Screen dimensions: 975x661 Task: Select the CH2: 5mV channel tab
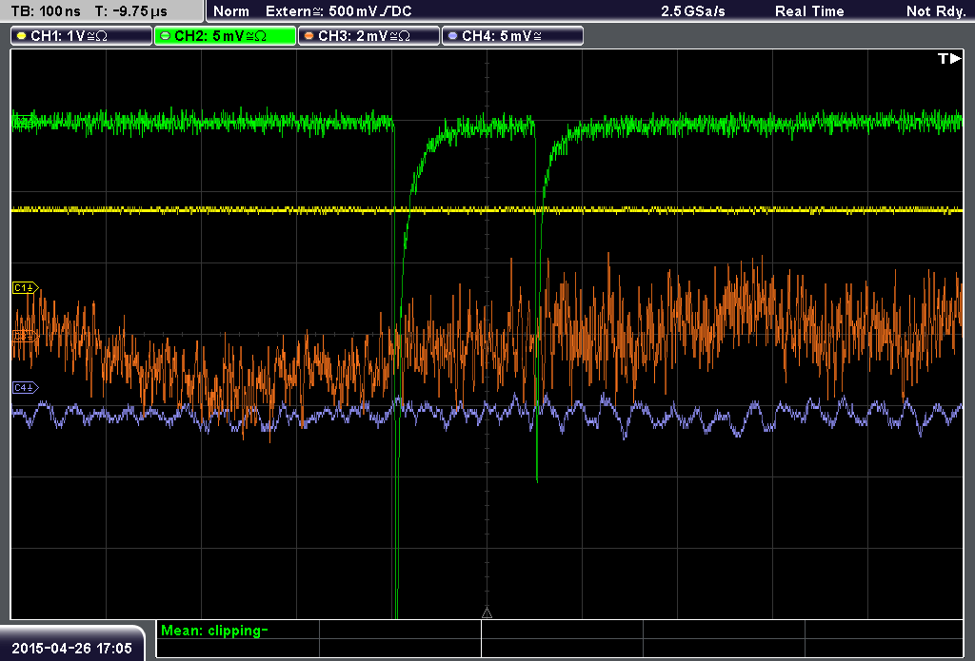(x=225, y=36)
